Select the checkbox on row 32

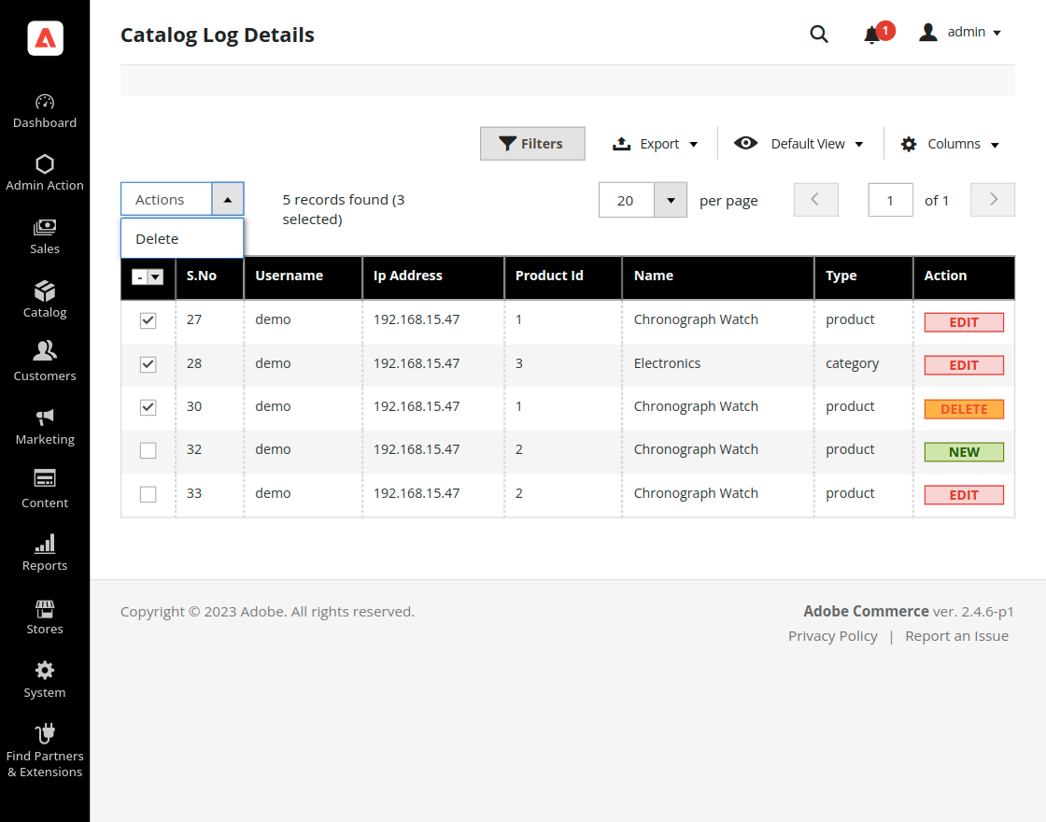[147, 450]
